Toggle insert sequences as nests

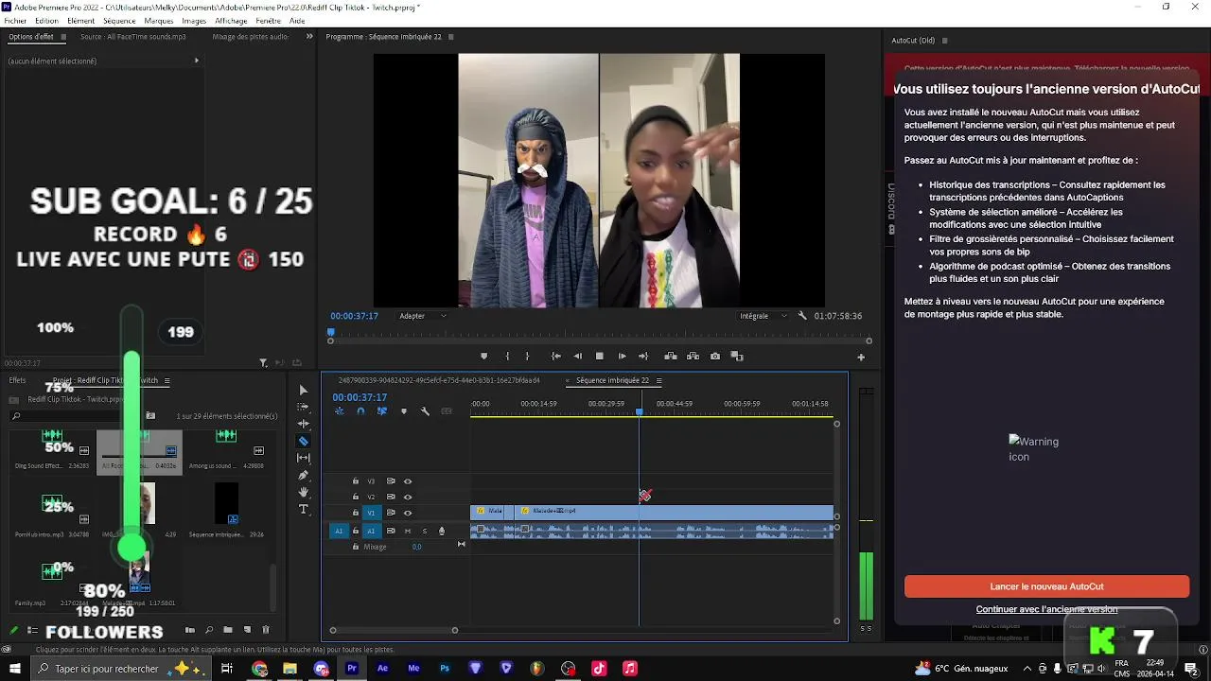click(x=339, y=411)
